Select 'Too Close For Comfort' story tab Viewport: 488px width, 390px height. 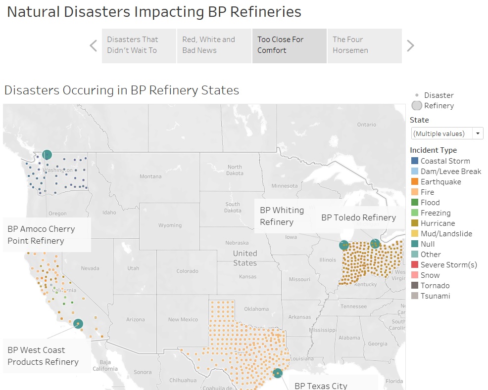(290, 46)
